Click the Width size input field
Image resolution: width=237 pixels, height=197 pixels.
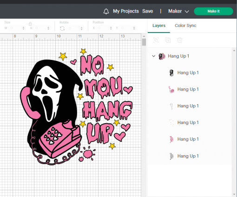point(15,28)
